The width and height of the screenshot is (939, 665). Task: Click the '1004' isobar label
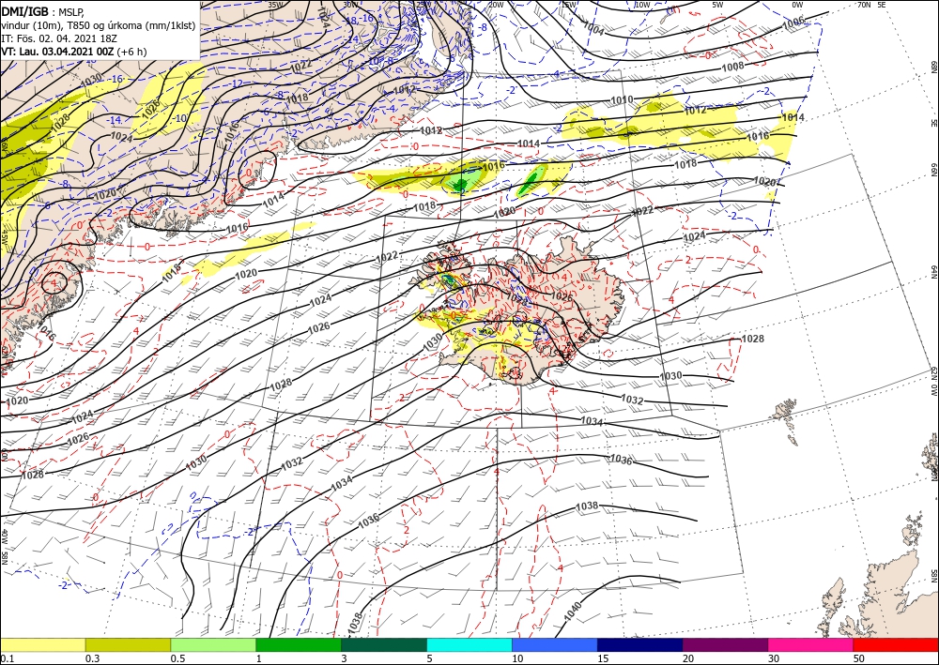click(593, 29)
